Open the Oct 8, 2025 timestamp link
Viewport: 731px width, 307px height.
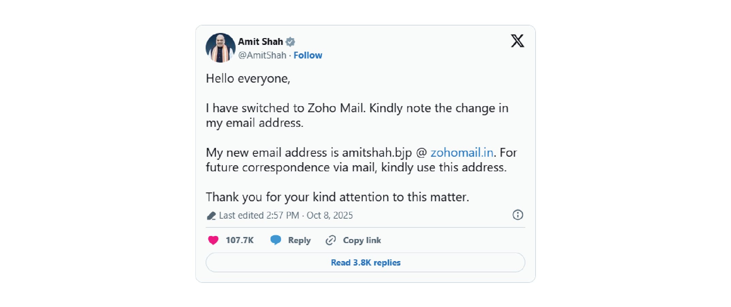[x=331, y=216]
